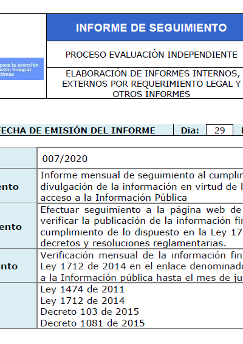Click the divulgación de la información line
The image size is (243, 344).
point(142,187)
